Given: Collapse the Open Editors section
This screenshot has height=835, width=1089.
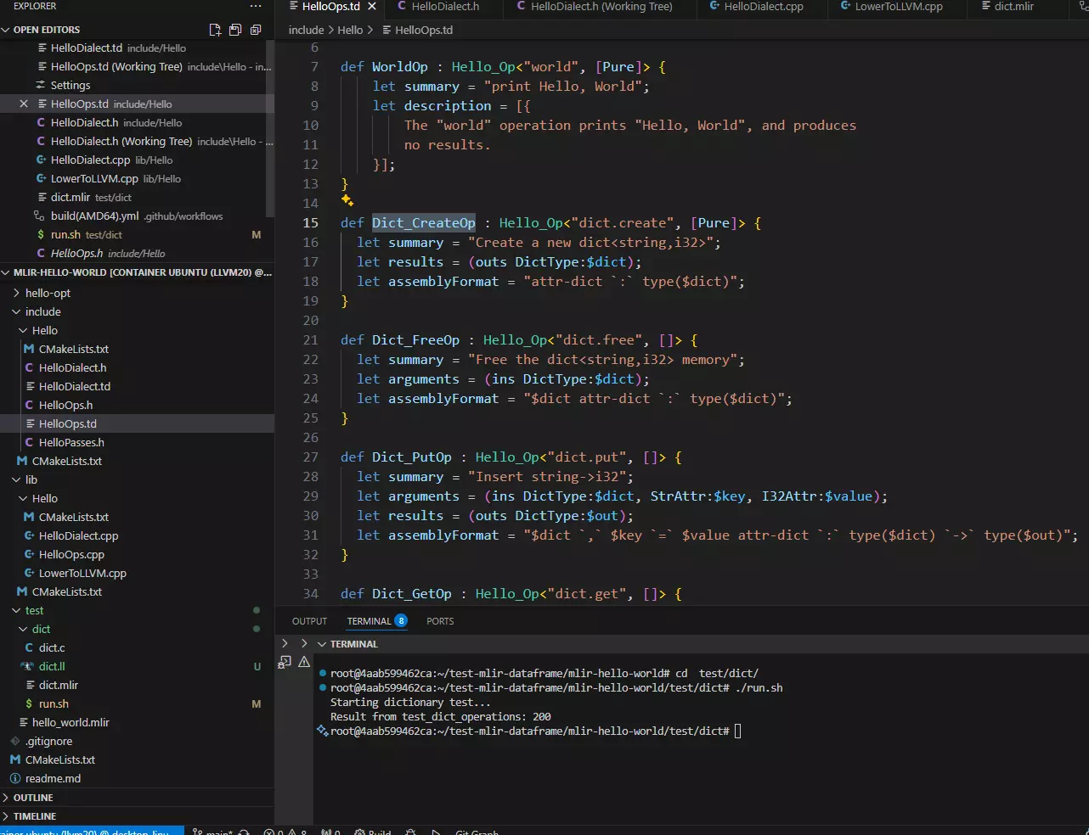Looking at the screenshot, I should click(6, 30).
